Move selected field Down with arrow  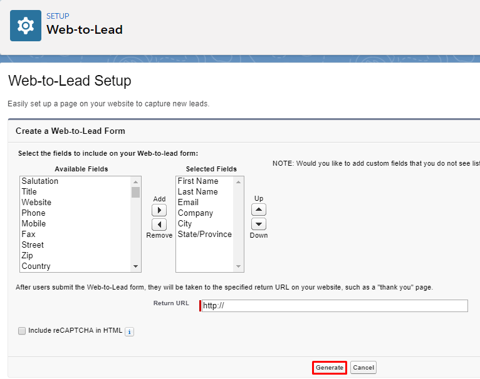(x=259, y=224)
